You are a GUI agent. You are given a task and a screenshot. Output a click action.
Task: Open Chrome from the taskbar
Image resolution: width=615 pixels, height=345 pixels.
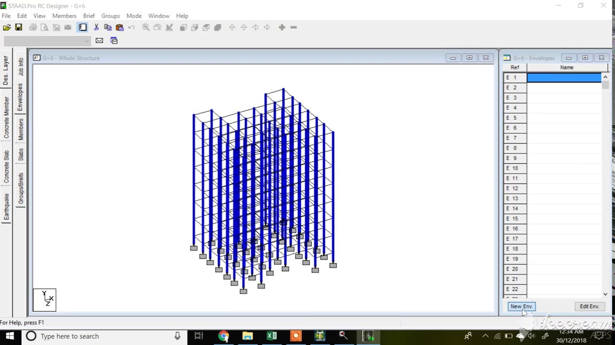pos(223,336)
